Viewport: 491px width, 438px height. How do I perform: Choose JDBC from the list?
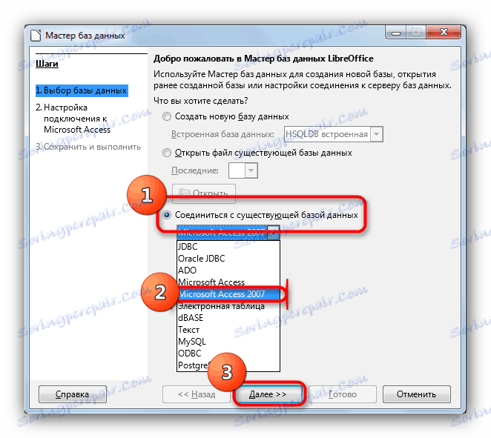[x=228, y=247]
